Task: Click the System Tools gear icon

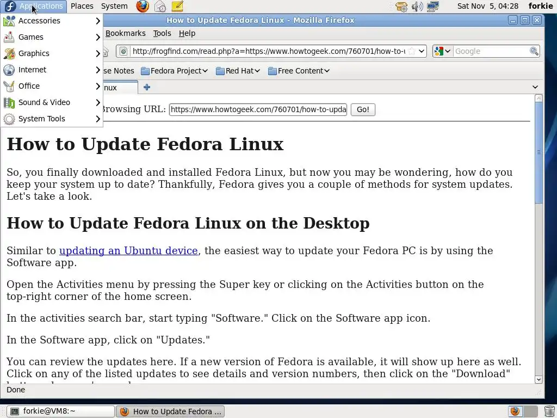Action: (x=9, y=119)
